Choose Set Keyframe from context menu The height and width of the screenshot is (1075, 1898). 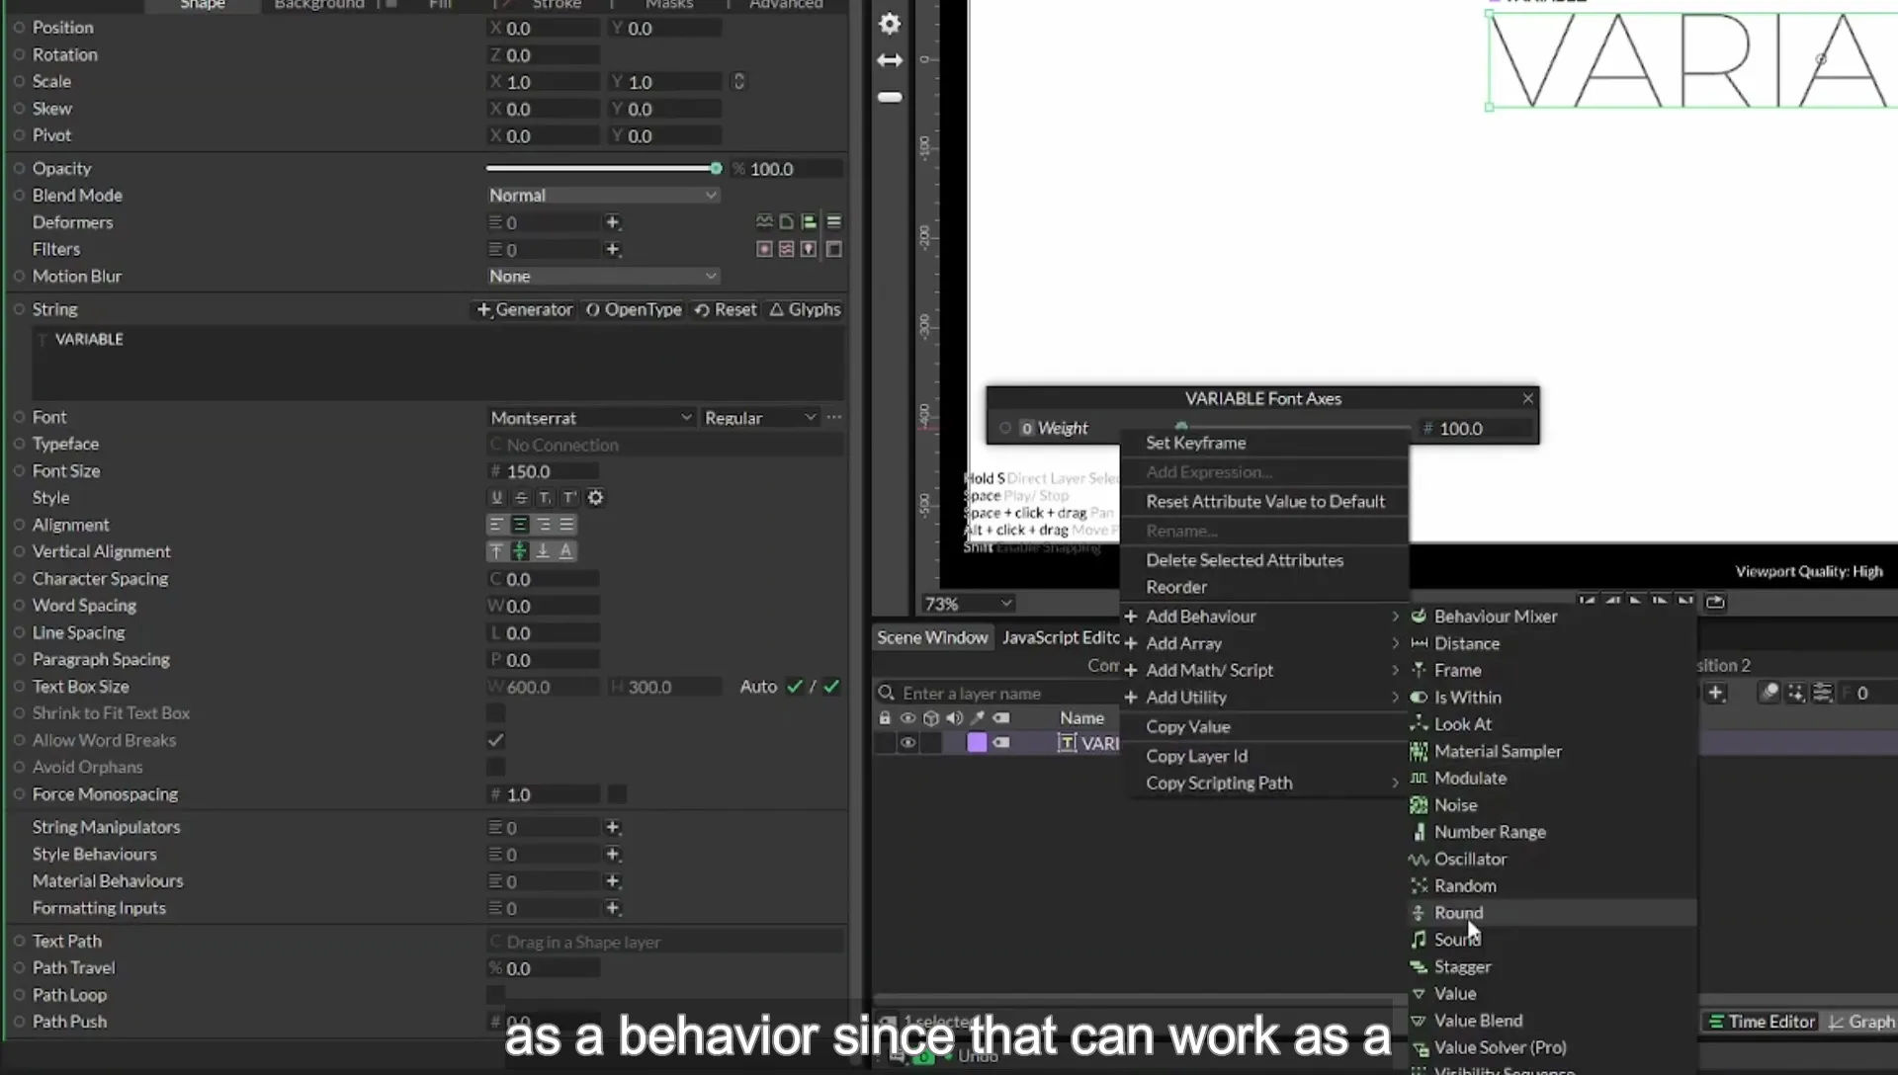1263,443
